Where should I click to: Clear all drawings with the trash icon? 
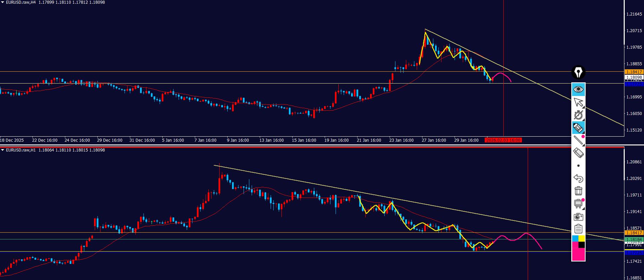578,191
